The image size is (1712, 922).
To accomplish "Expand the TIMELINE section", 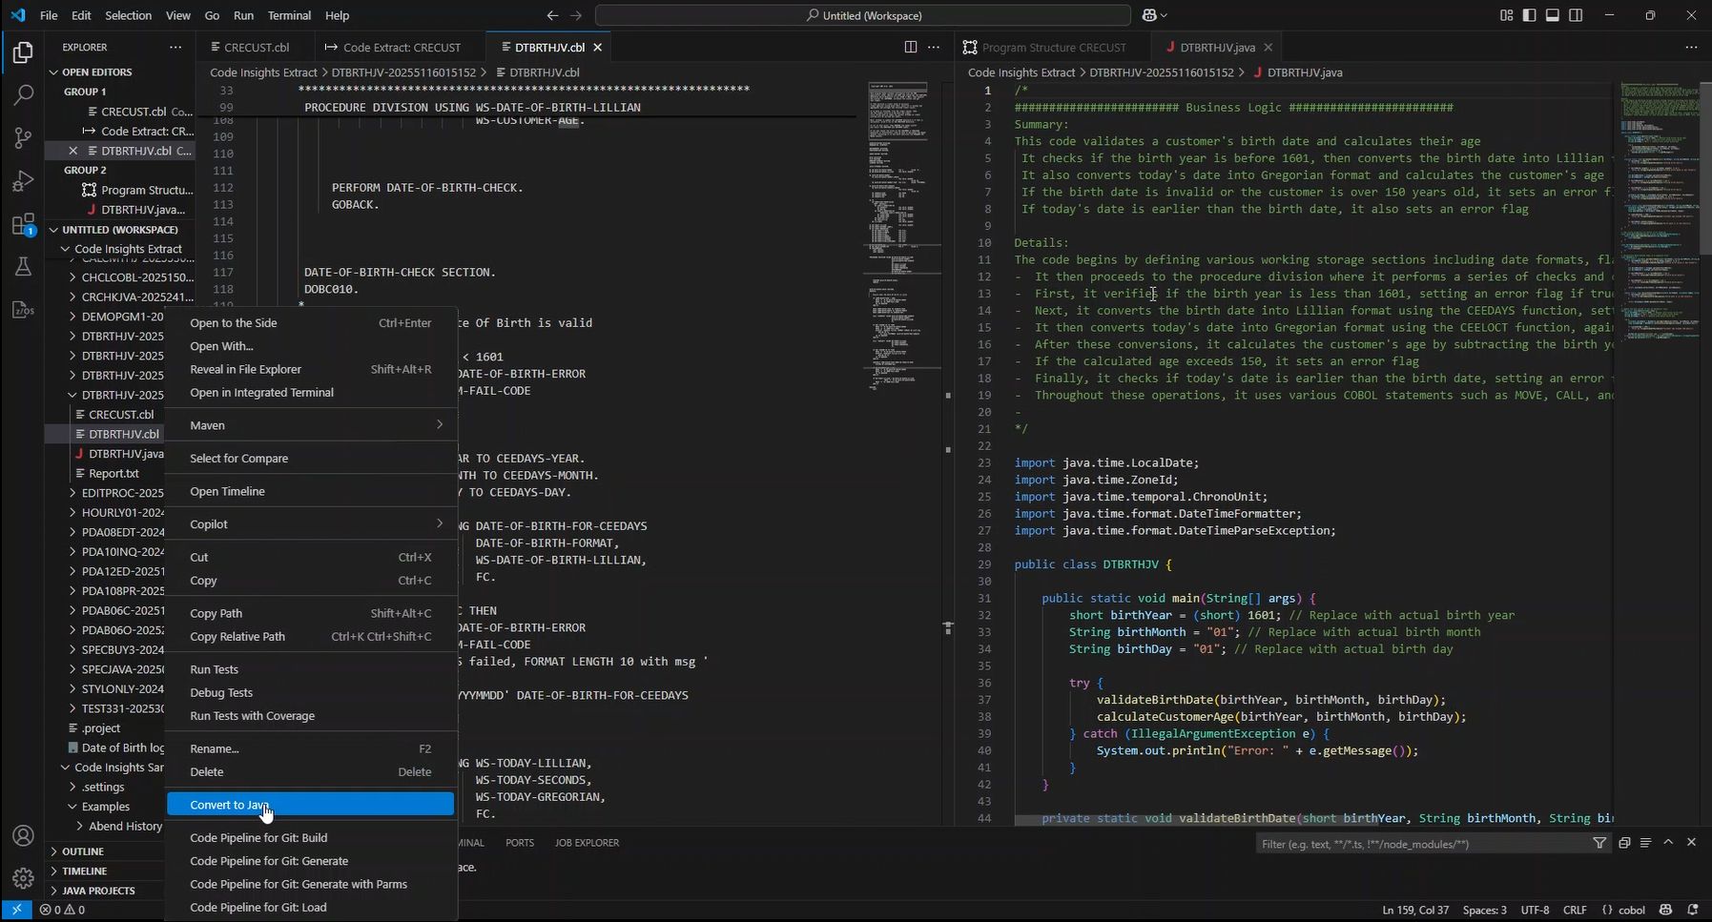I will [x=85, y=871].
